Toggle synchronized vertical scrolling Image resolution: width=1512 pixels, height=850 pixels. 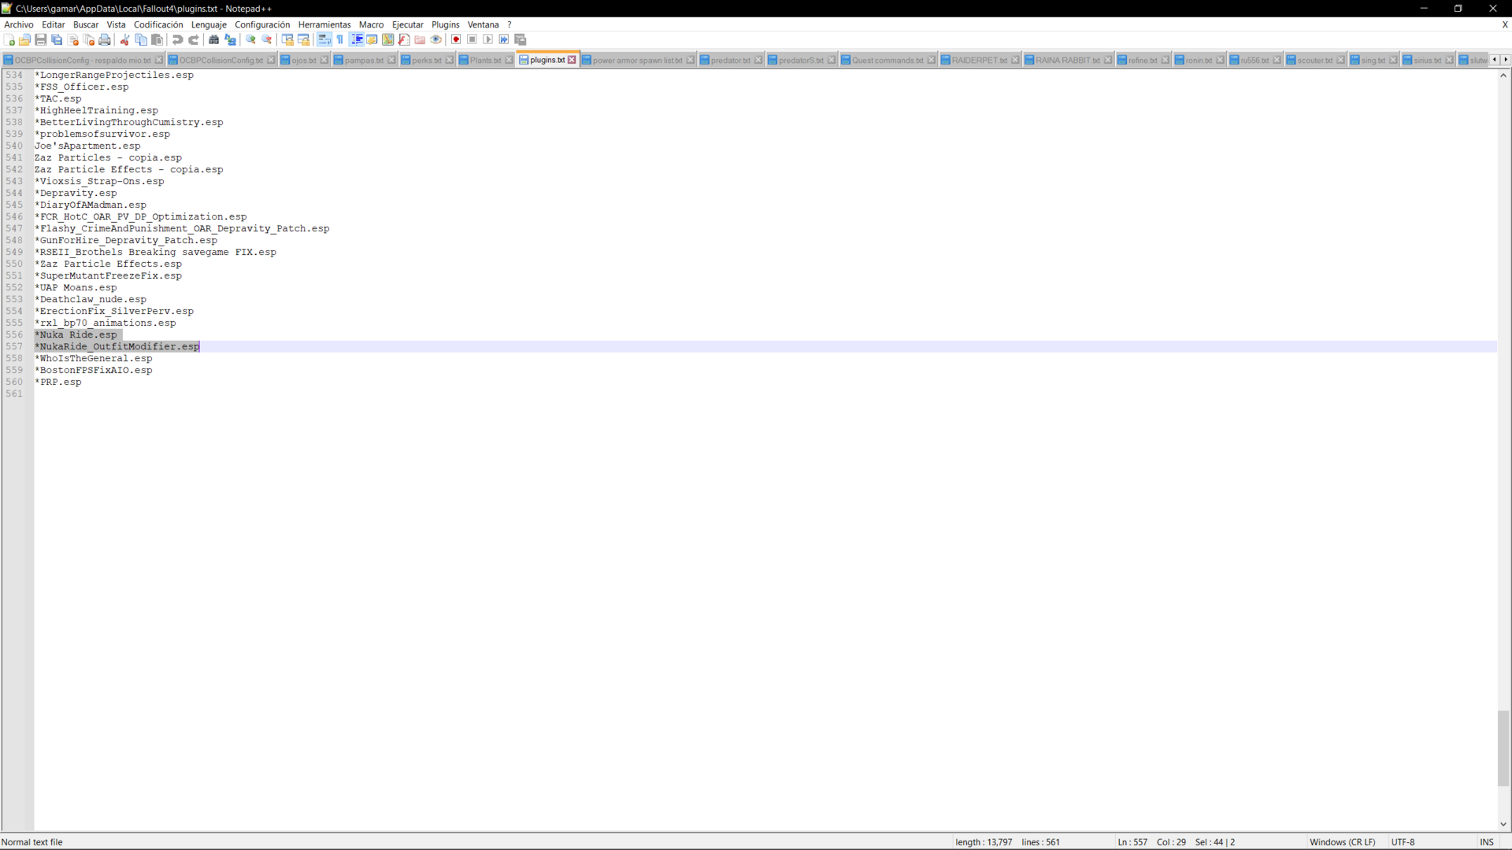coord(287,39)
